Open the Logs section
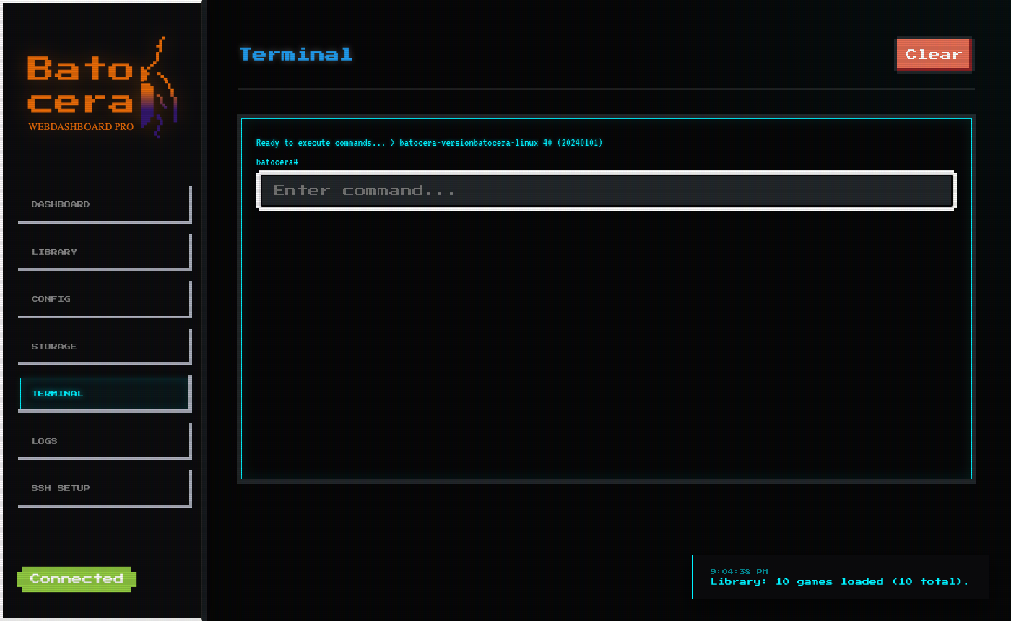1011x621 pixels. (x=104, y=441)
